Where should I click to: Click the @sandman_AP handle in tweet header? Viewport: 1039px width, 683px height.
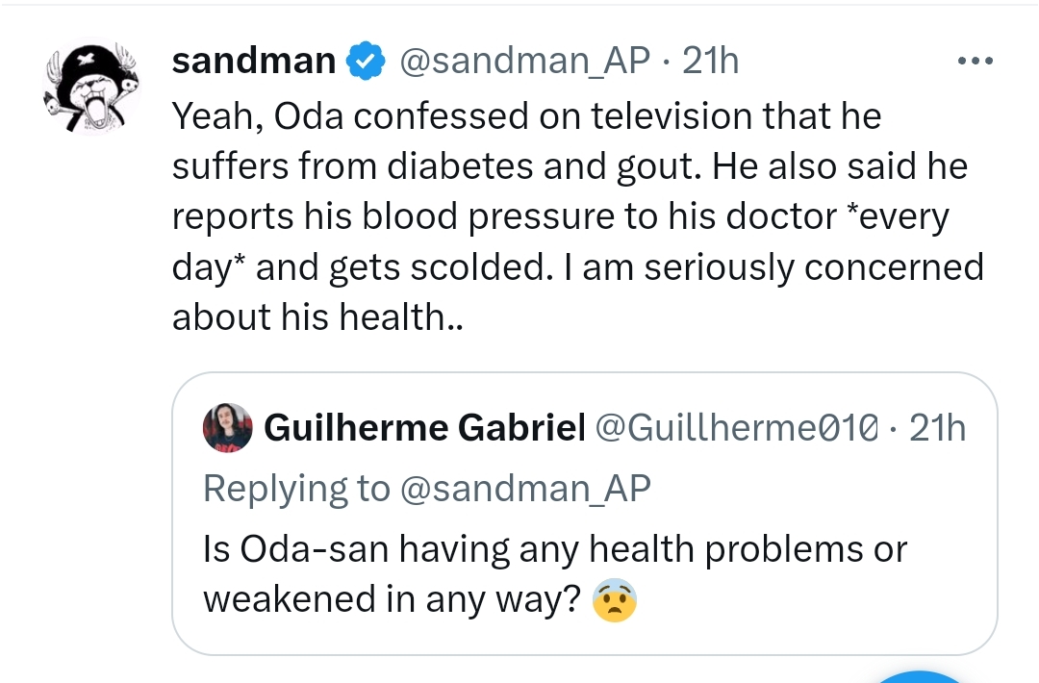(x=523, y=62)
